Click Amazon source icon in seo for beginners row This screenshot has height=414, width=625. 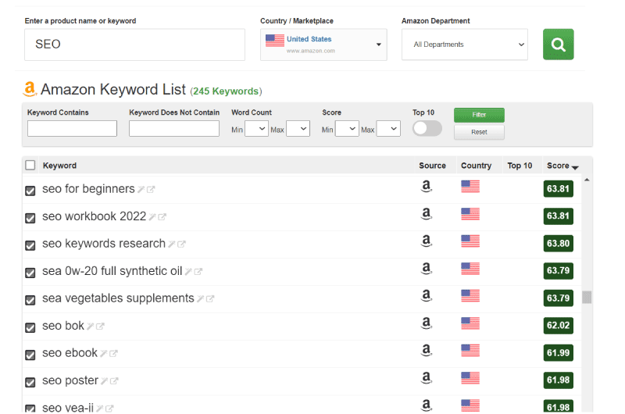[427, 186]
